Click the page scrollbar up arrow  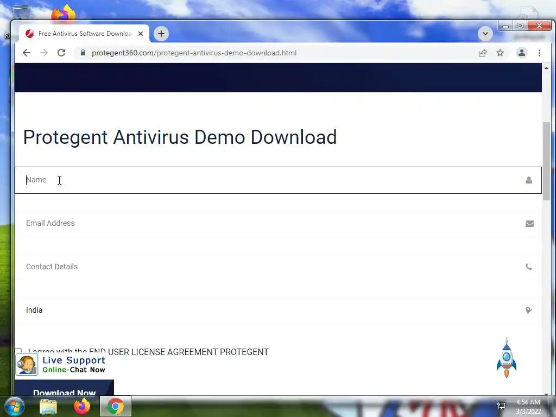pyautogui.click(x=546, y=68)
